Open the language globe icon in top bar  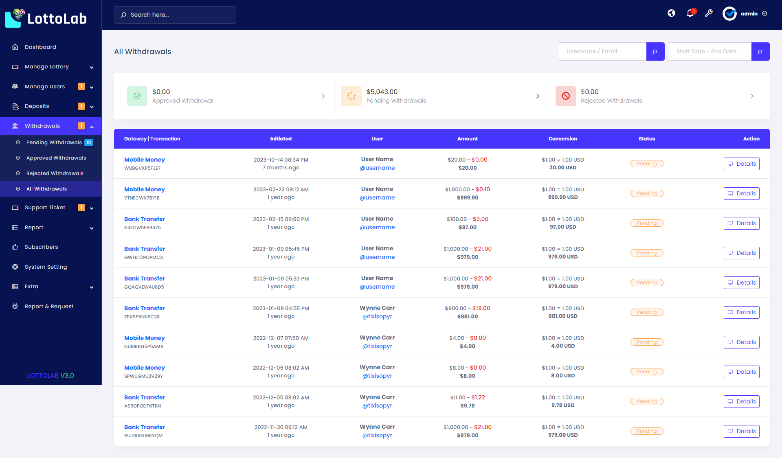click(x=671, y=13)
